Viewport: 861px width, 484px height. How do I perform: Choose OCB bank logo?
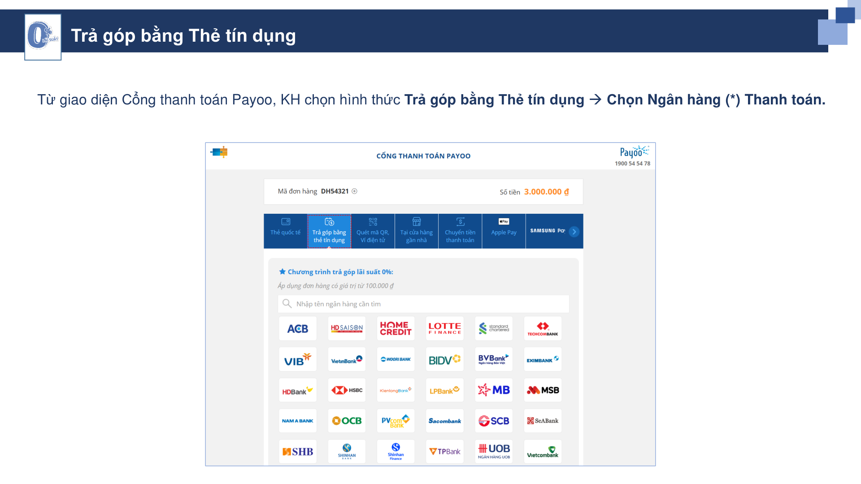tap(347, 421)
